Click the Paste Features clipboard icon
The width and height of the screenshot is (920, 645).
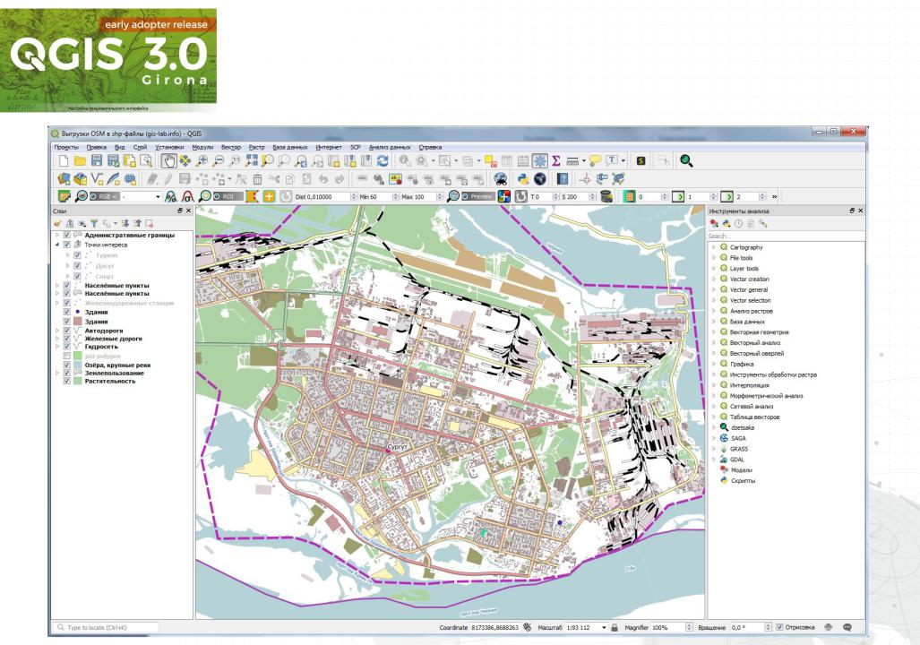pyautogui.click(x=306, y=179)
